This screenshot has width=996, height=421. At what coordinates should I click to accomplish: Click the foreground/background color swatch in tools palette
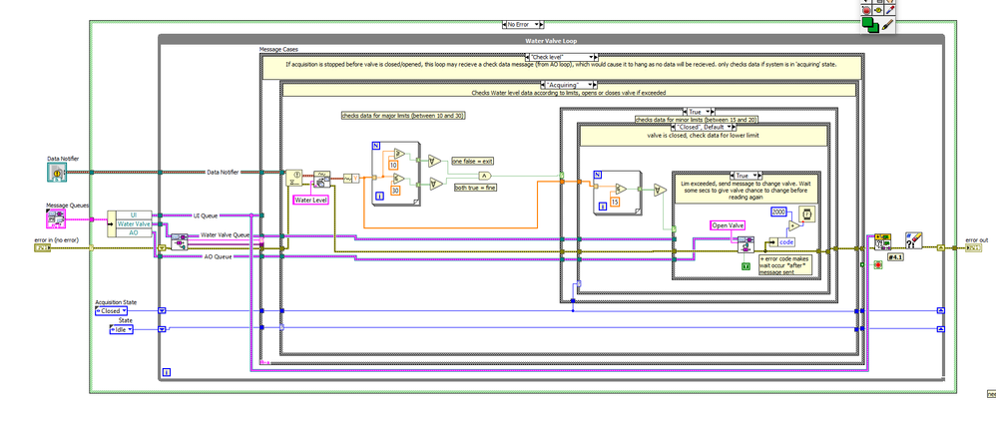(x=869, y=25)
